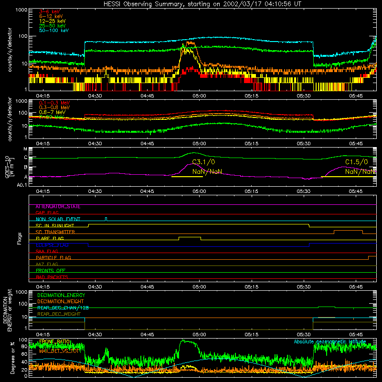
Task: Click the REAR_DEC_CHAN/128 legend label
Action: click(x=63, y=308)
